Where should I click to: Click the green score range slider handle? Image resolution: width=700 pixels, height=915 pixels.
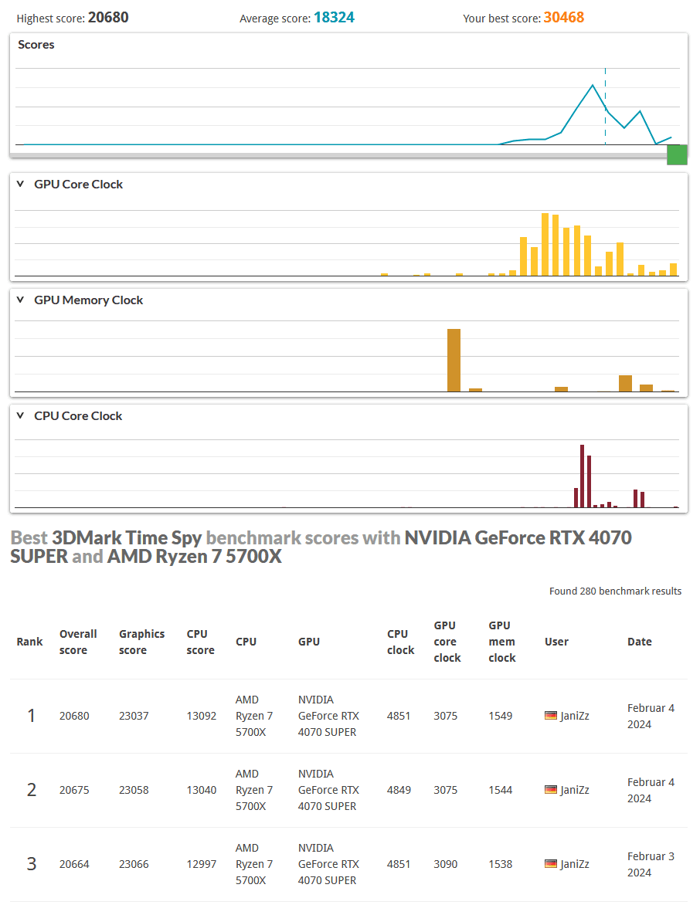[x=678, y=154]
